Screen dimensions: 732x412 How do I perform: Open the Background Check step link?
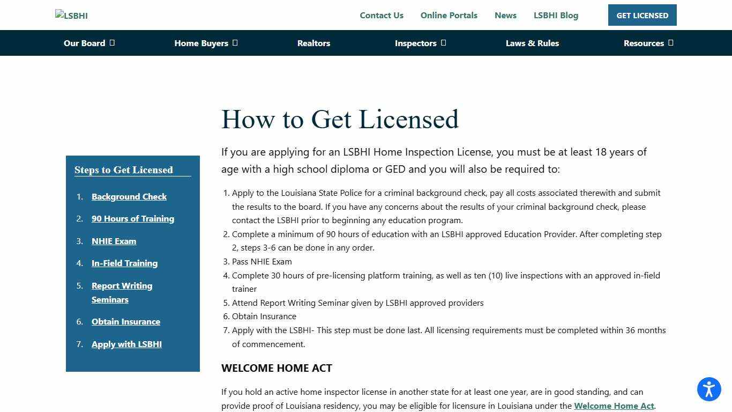pos(129,196)
